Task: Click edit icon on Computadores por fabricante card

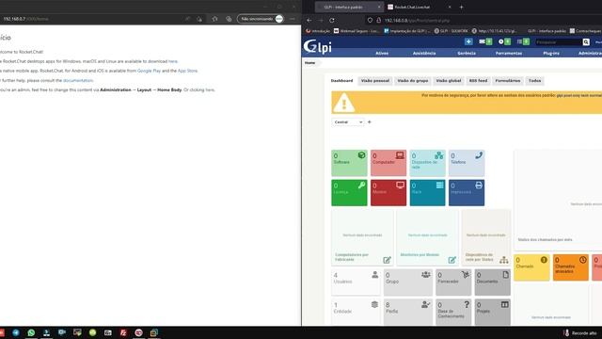Action: pyautogui.click(x=387, y=260)
